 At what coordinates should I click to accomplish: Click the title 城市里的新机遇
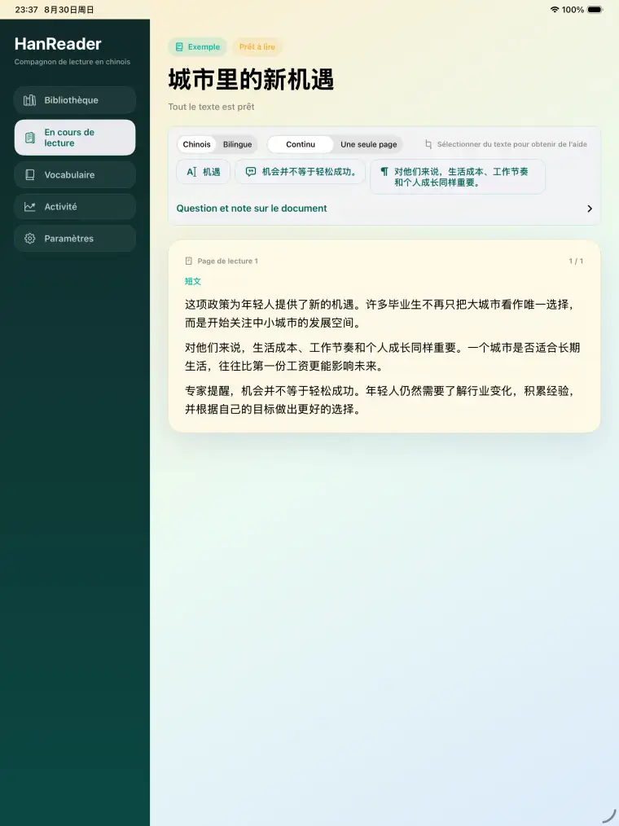coord(251,80)
